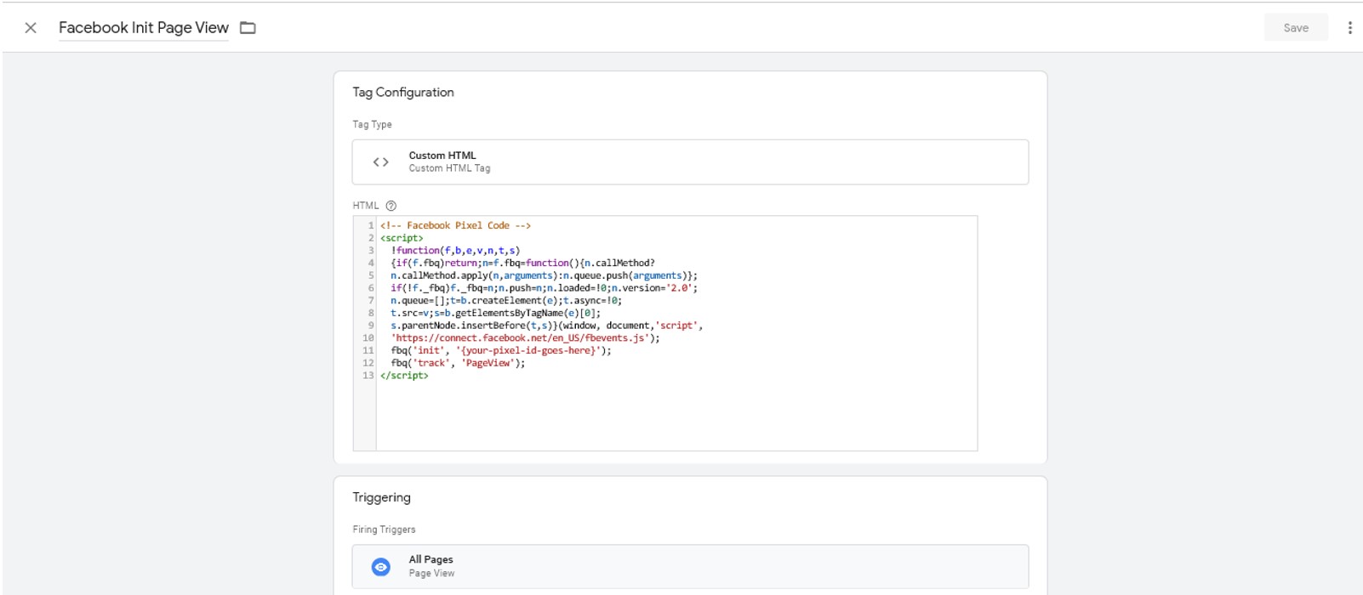Open the three-dot more actions menu
This screenshot has width=1363, height=595.
point(1349,28)
